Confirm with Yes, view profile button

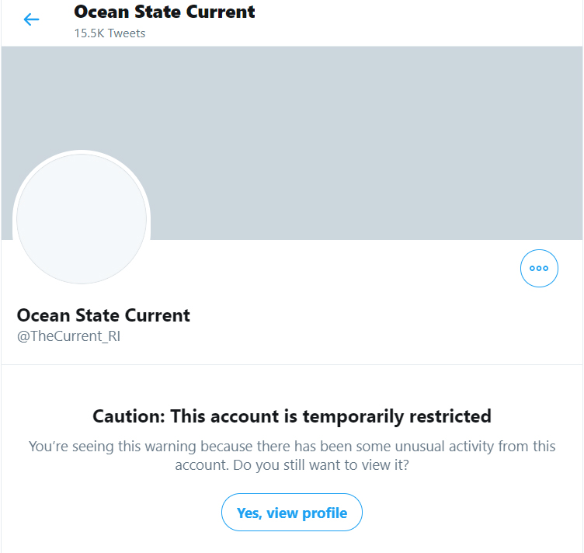click(x=292, y=513)
